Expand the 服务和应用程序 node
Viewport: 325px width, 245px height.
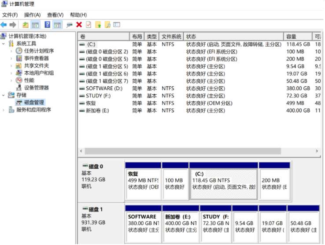(4, 110)
